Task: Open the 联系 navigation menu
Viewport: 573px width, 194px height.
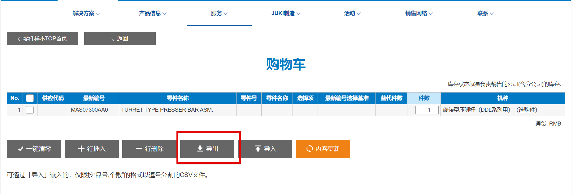Action: tap(485, 13)
